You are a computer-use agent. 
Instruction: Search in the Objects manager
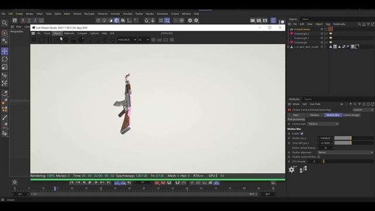point(359,24)
